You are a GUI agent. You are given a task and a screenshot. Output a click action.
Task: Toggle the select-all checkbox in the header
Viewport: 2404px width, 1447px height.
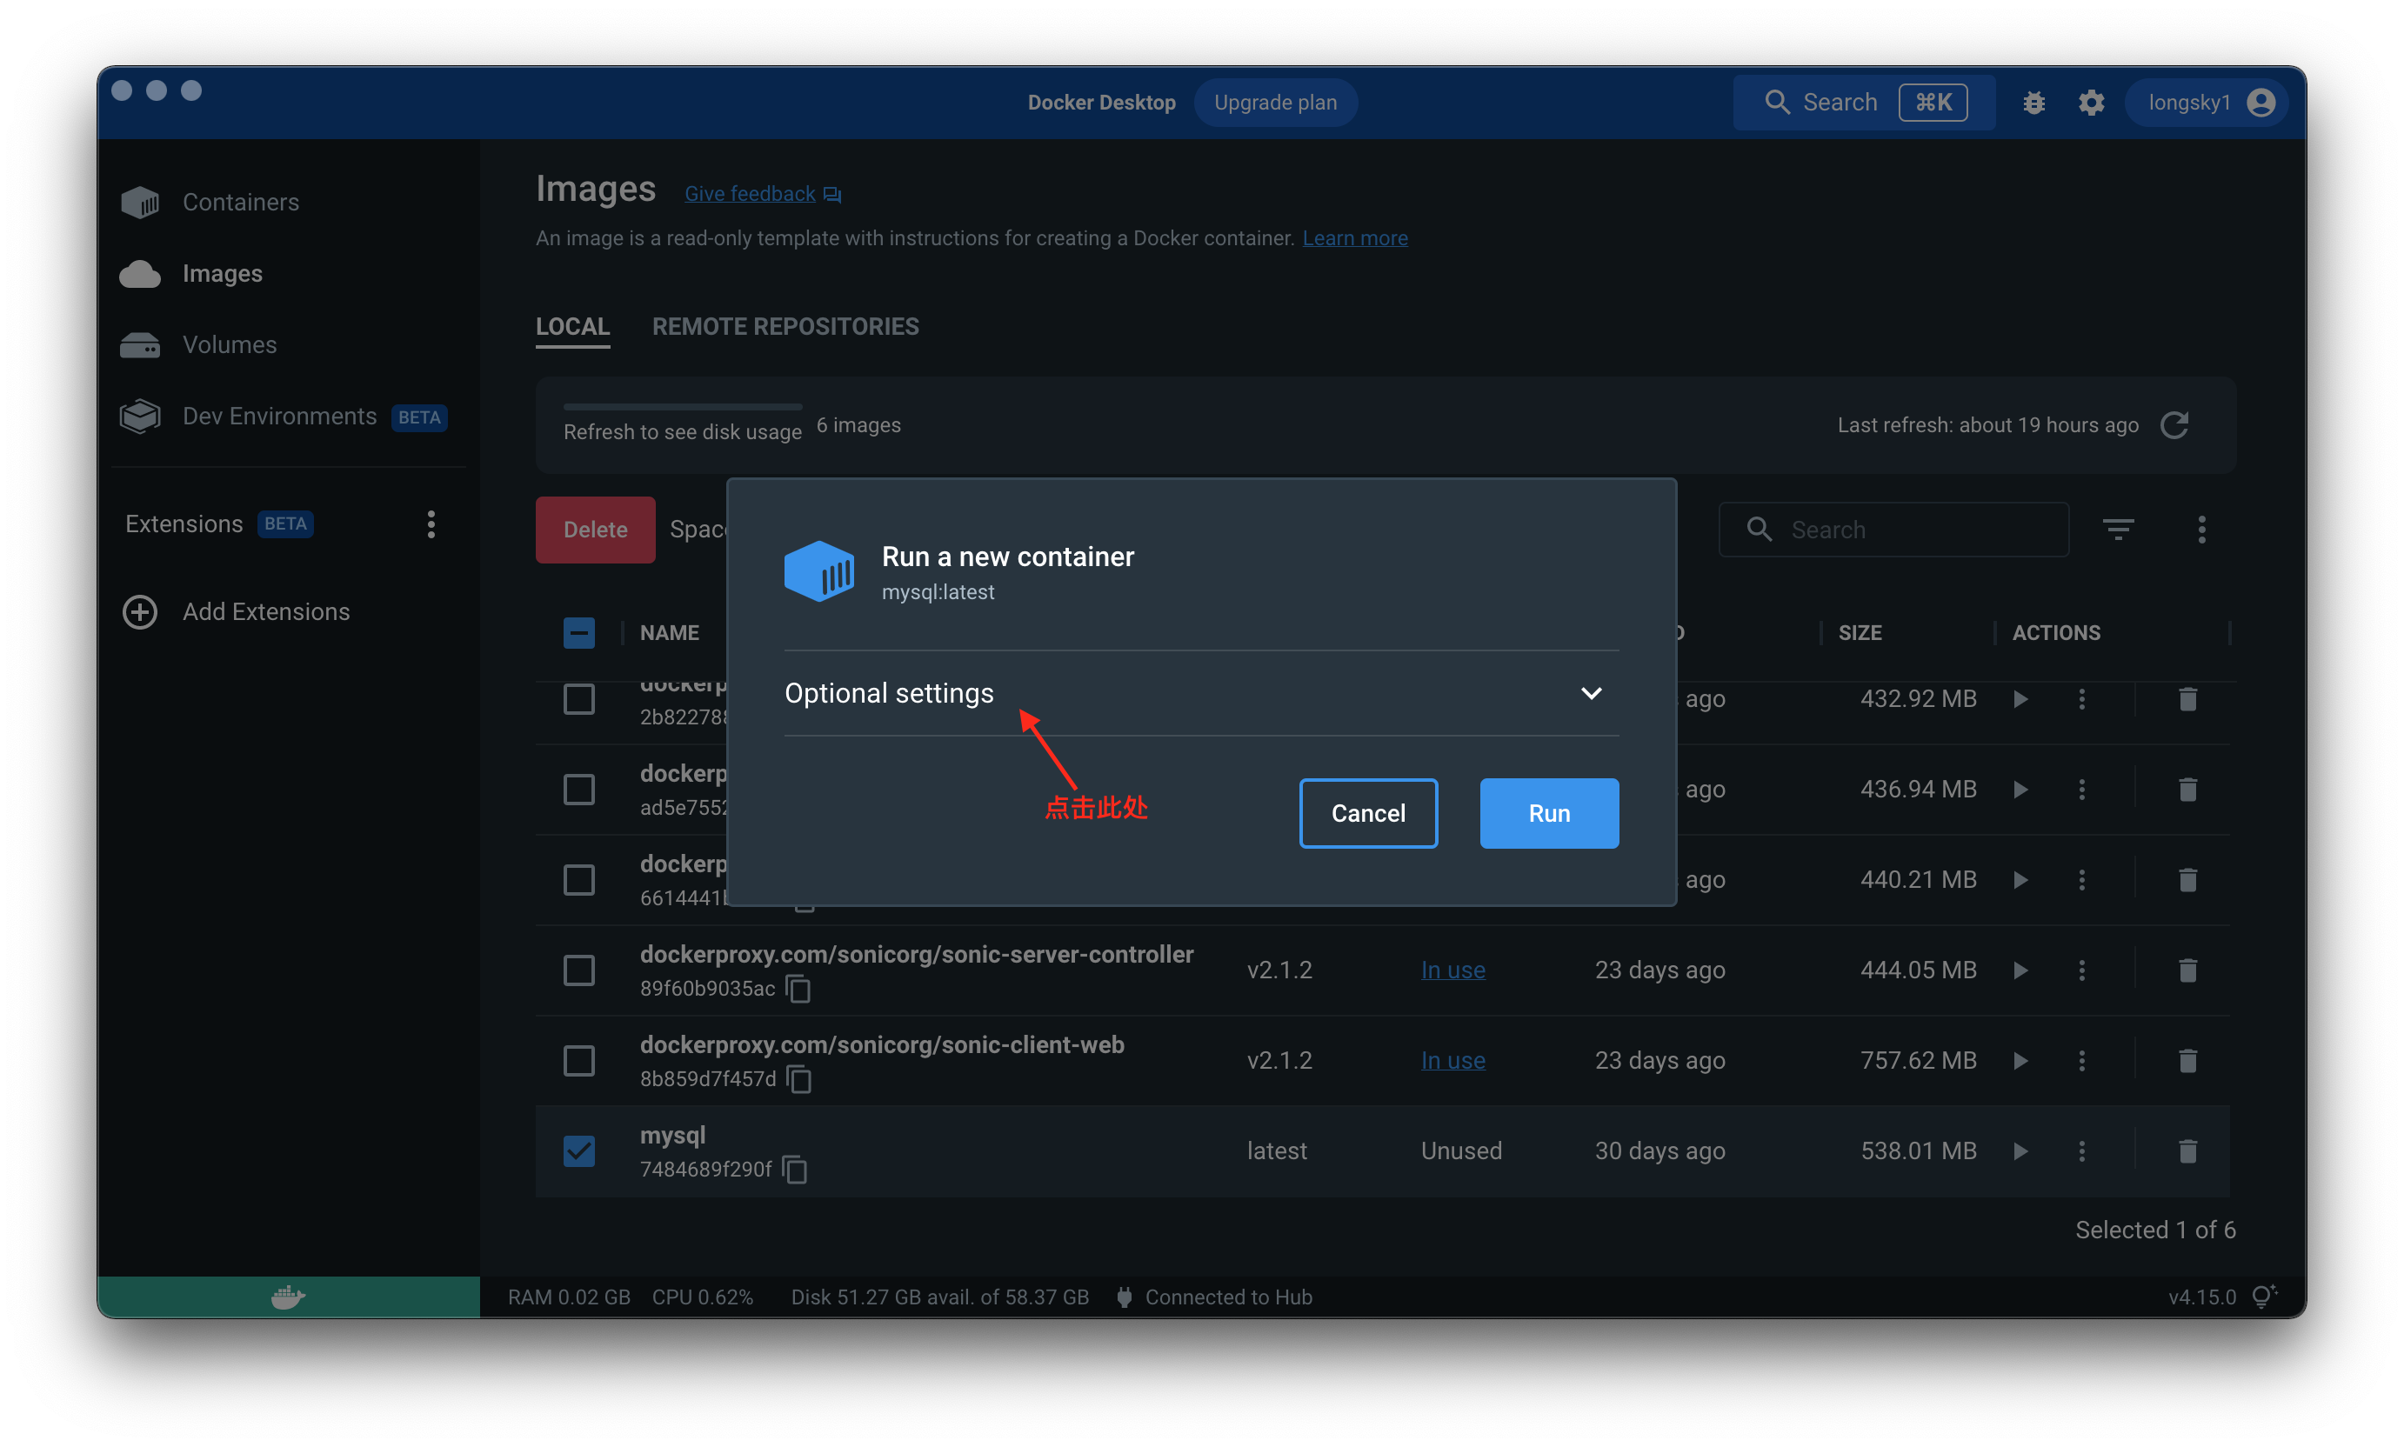578,633
